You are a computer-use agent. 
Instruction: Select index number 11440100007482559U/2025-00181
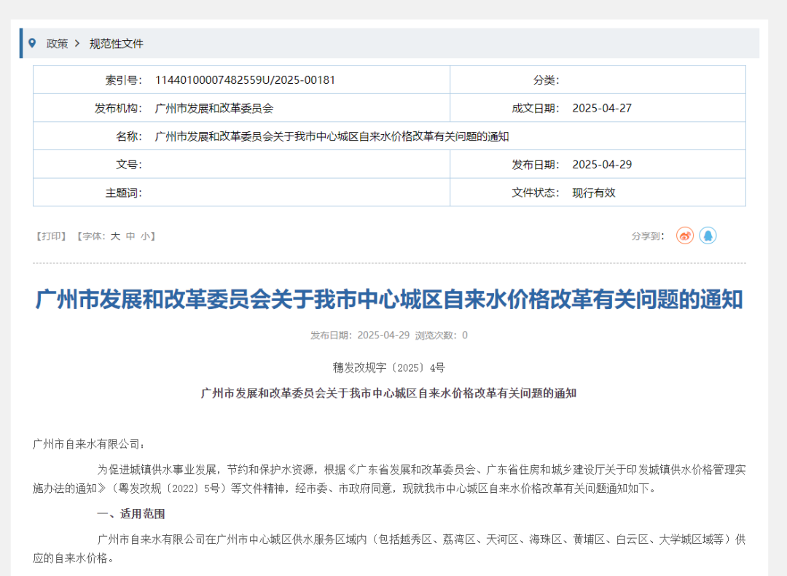pos(245,80)
